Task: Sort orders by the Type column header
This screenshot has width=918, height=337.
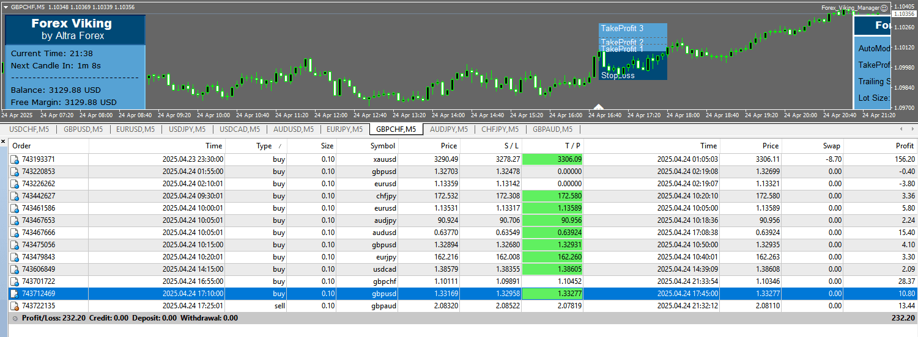Action: click(264, 146)
